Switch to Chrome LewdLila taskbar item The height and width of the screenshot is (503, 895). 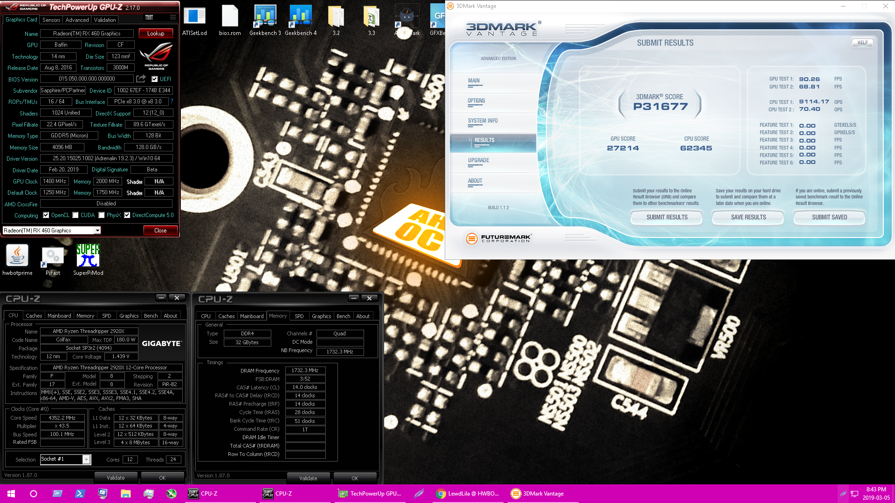pos(468,494)
